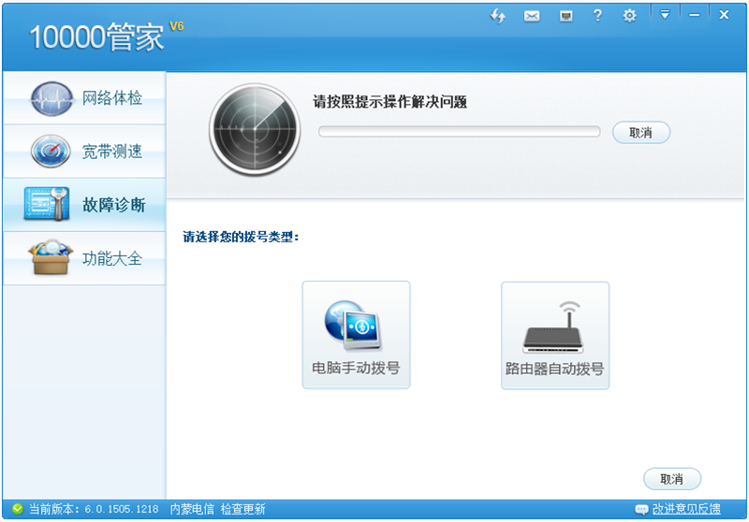The width and height of the screenshot is (749, 522).
Task: Open 功能大全 tab
Action: pos(84,258)
